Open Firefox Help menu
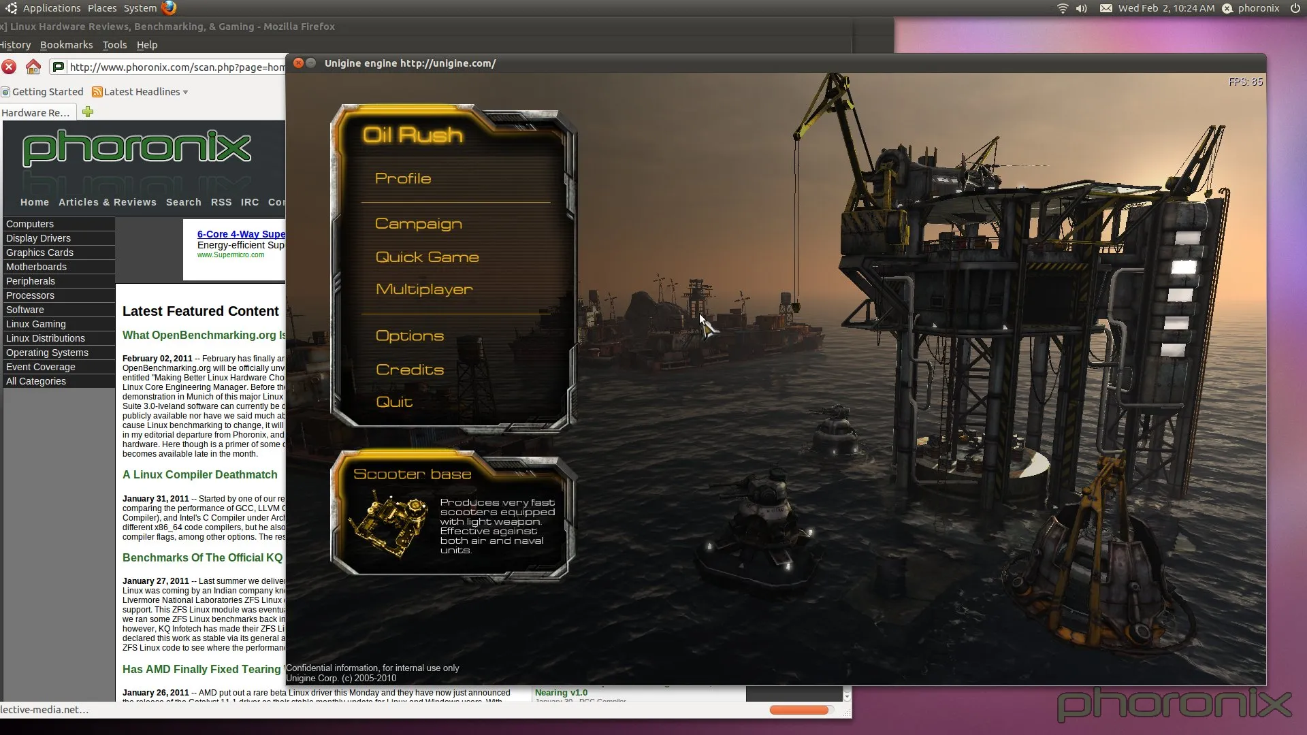Viewport: 1307px width, 735px height. [146, 45]
